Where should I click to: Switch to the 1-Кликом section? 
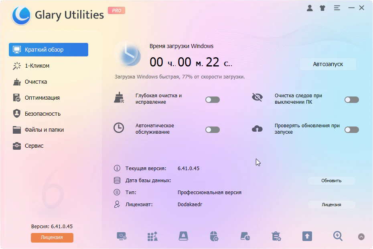pos(37,66)
